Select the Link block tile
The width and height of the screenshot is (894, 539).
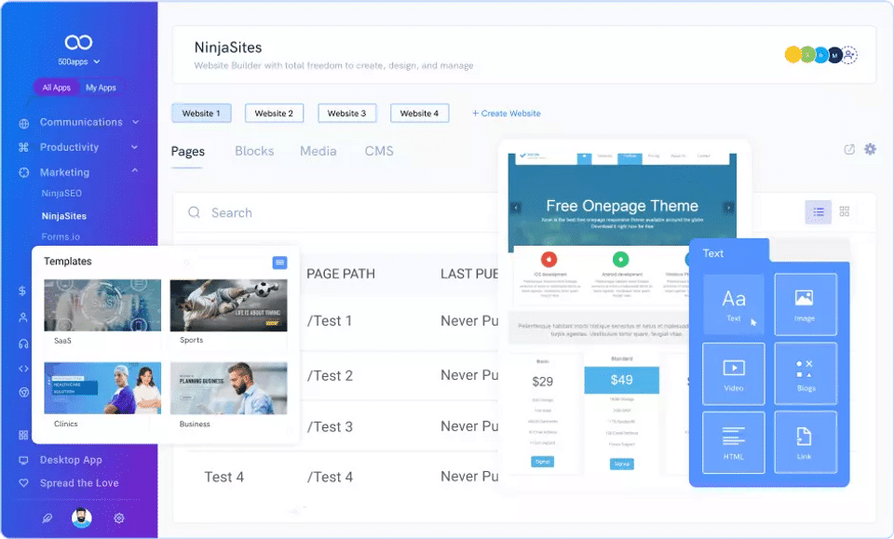pos(805,442)
